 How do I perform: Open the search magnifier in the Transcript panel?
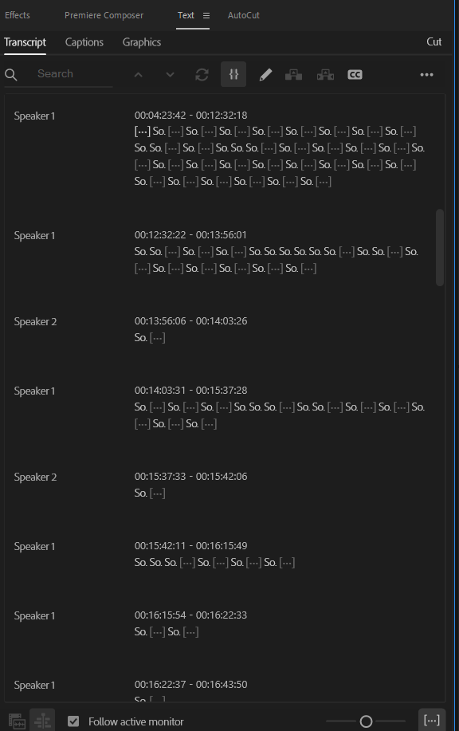(x=10, y=74)
